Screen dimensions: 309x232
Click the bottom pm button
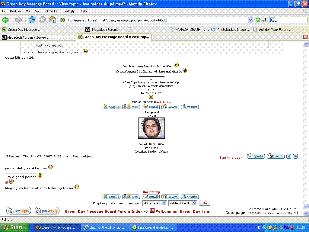click(131, 197)
